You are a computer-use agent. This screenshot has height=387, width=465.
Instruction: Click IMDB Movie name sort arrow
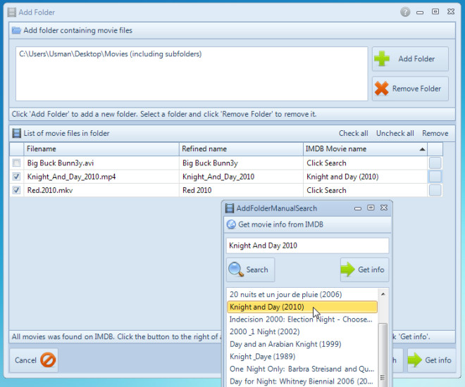coord(422,149)
